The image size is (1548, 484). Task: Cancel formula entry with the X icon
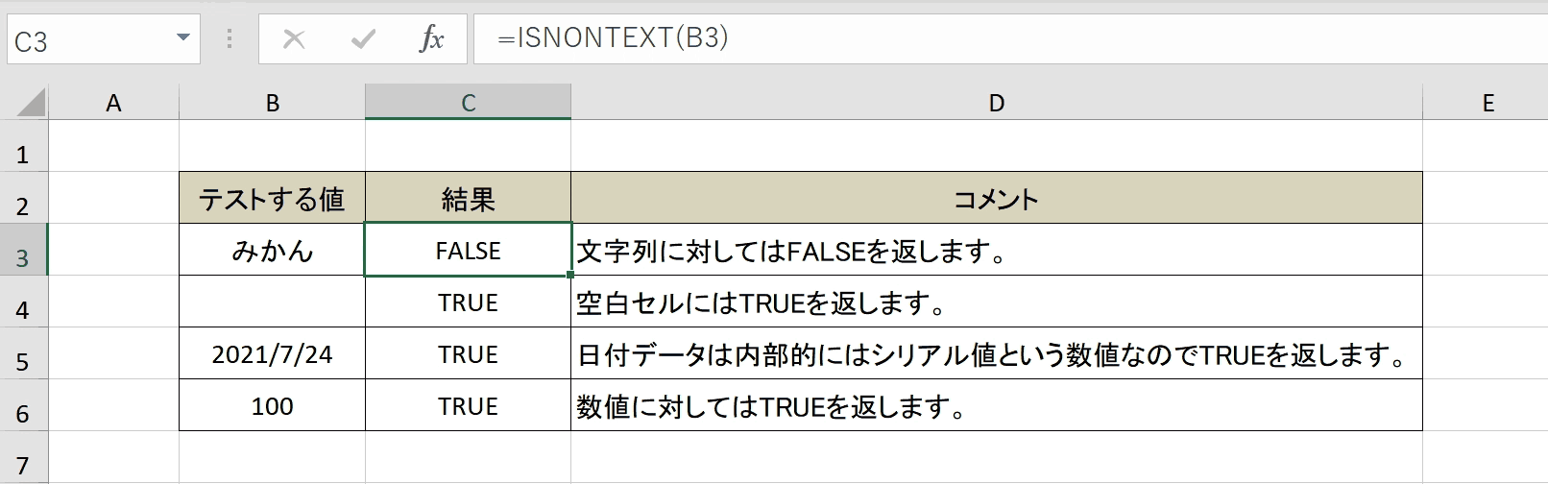(x=294, y=39)
